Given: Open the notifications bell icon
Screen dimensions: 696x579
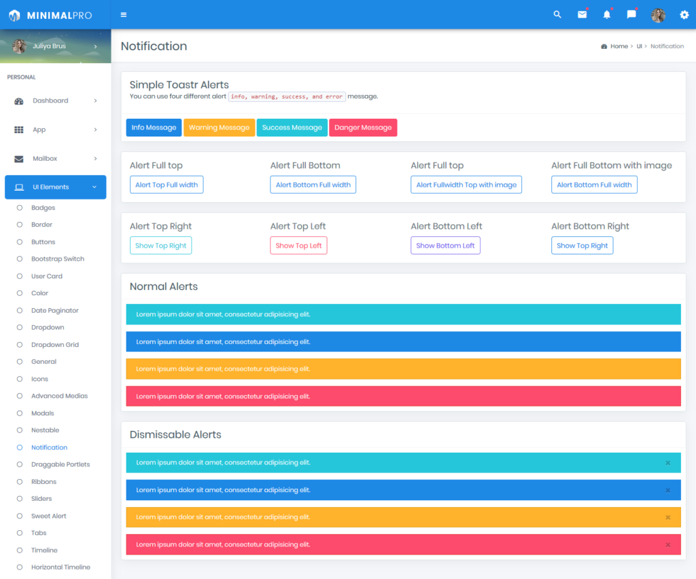Looking at the screenshot, I should (607, 15).
